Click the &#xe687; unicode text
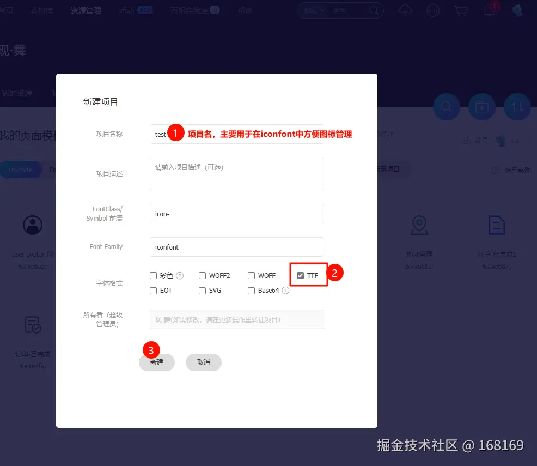The image size is (537, 466). click(497, 266)
